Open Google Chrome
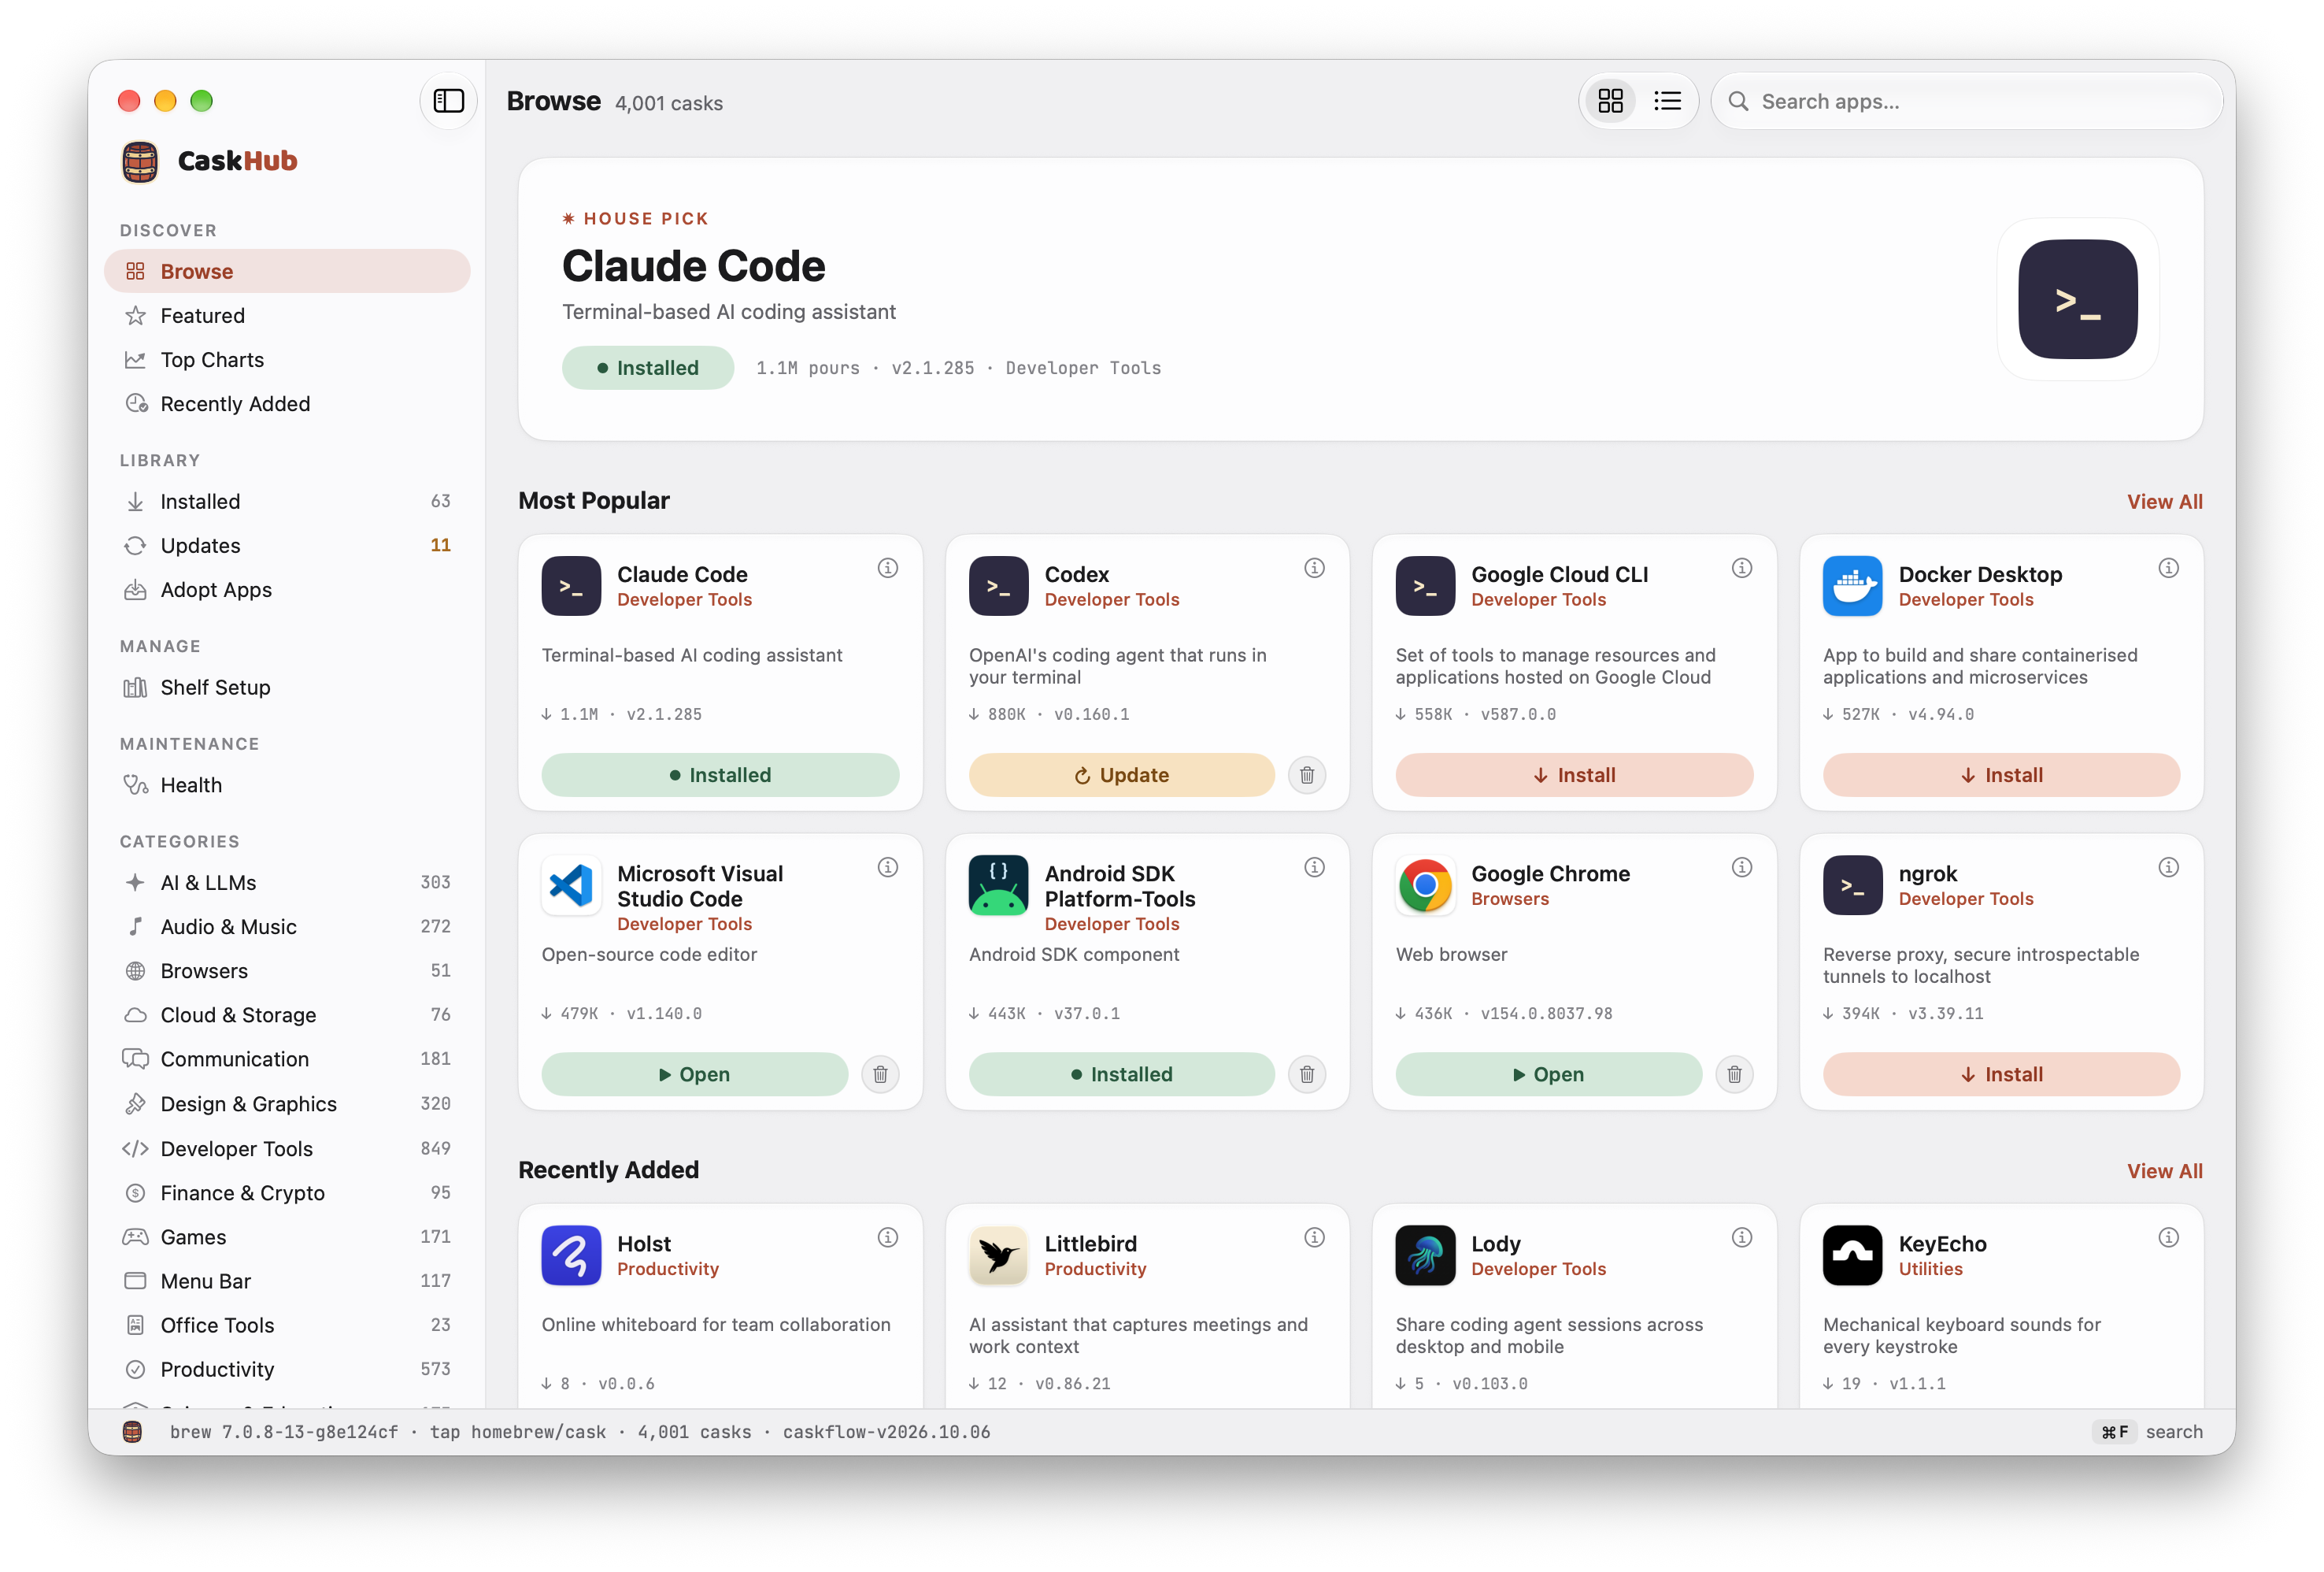Image resolution: width=2324 pixels, height=1572 pixels. 1548,1075
